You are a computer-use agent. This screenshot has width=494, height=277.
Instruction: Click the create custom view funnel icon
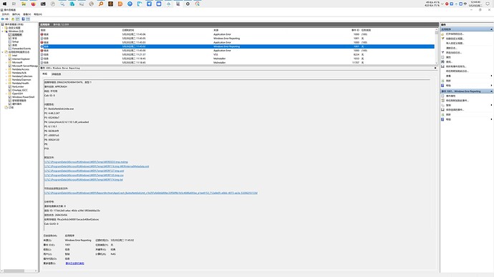[442, 39]
